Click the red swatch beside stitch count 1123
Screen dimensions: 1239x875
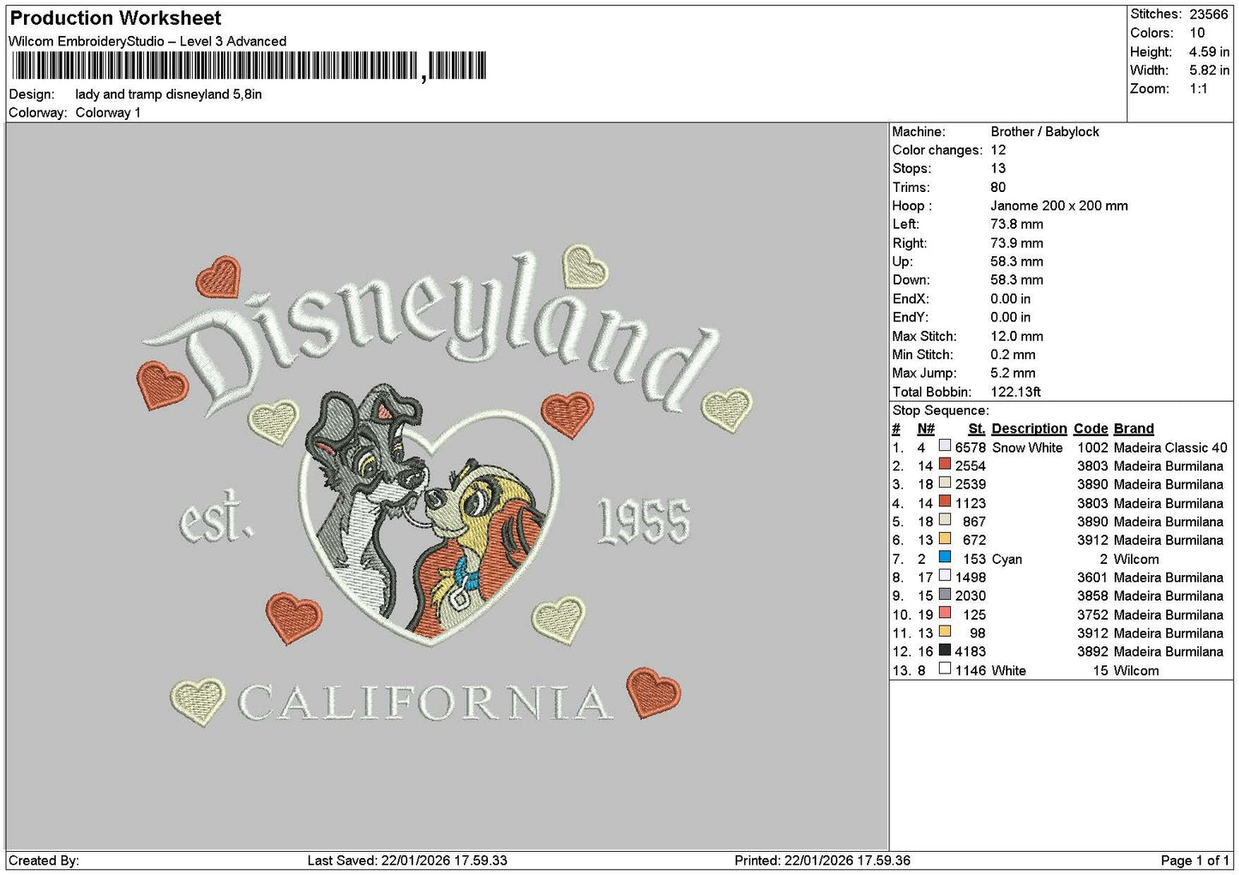(x=945, y=502)
